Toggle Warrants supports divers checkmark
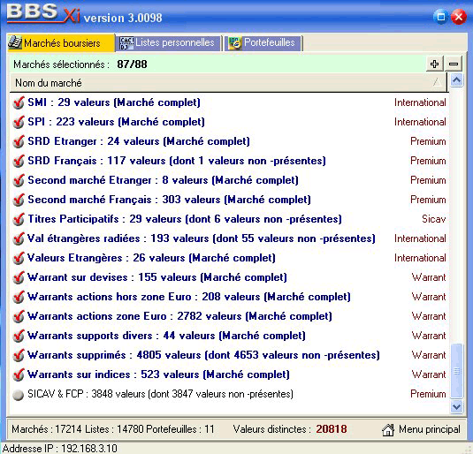Viewport: 473px width, 454px height. [19, 336]
